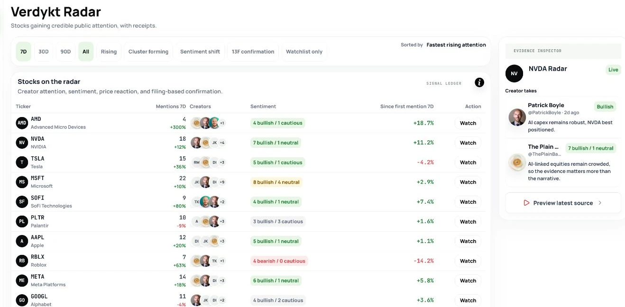Click the NV avatar in Evidence Inspector
The width and height of the screenshot is (625, 307).
pyautogui.click(x=514, y=73)
